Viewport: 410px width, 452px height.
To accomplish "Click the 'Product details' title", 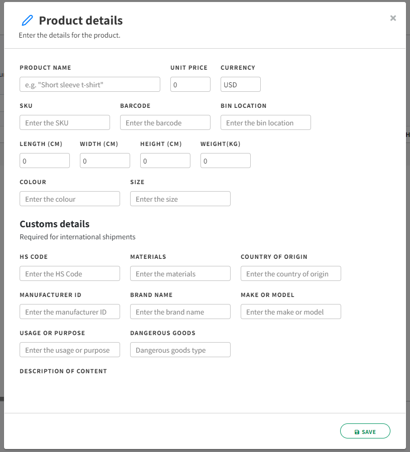I will [81, 21].
